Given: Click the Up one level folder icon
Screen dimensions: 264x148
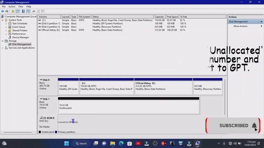Looking at the screenshot, I should click(13, 11).
